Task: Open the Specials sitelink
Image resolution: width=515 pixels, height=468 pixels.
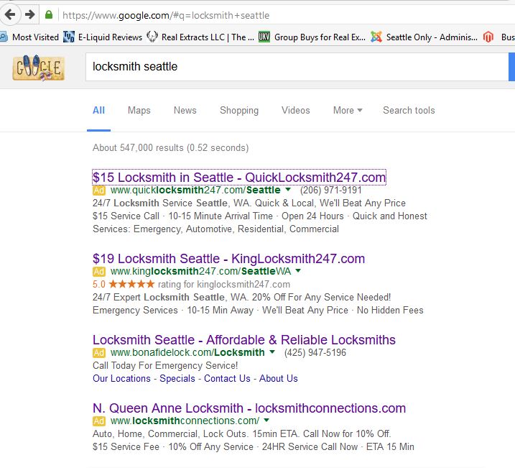Action: [177, 379]
